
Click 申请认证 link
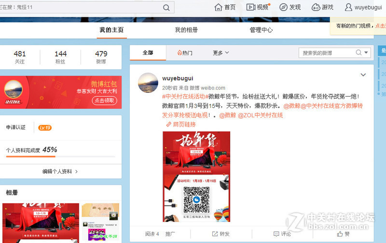tap(16, 127)
